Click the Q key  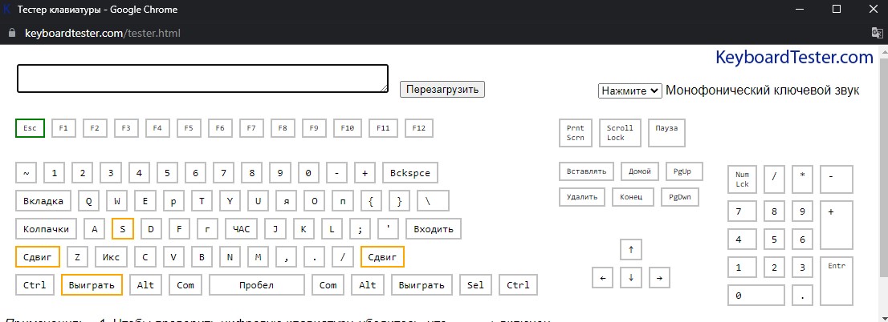[x=88, y=200]
